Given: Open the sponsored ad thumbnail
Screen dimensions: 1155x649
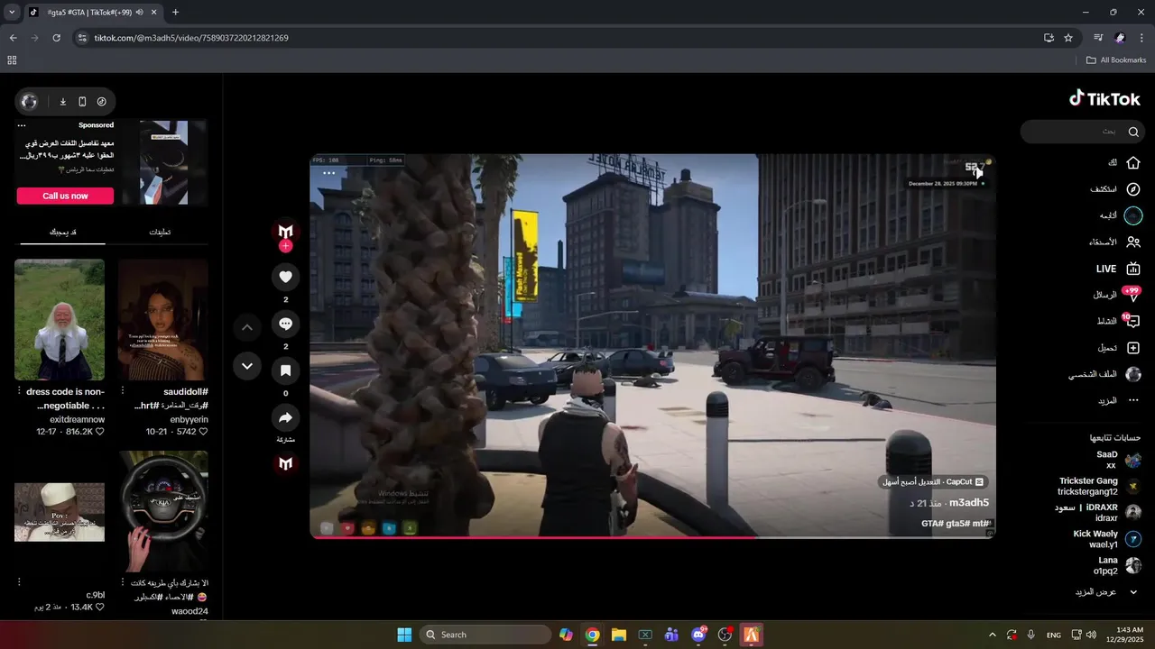Looking at the screenshot, I should tap(163, 162).
